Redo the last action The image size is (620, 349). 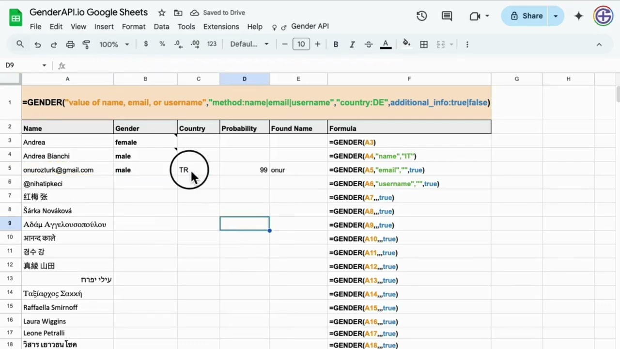pyautogui.click(x=54, y=44)
